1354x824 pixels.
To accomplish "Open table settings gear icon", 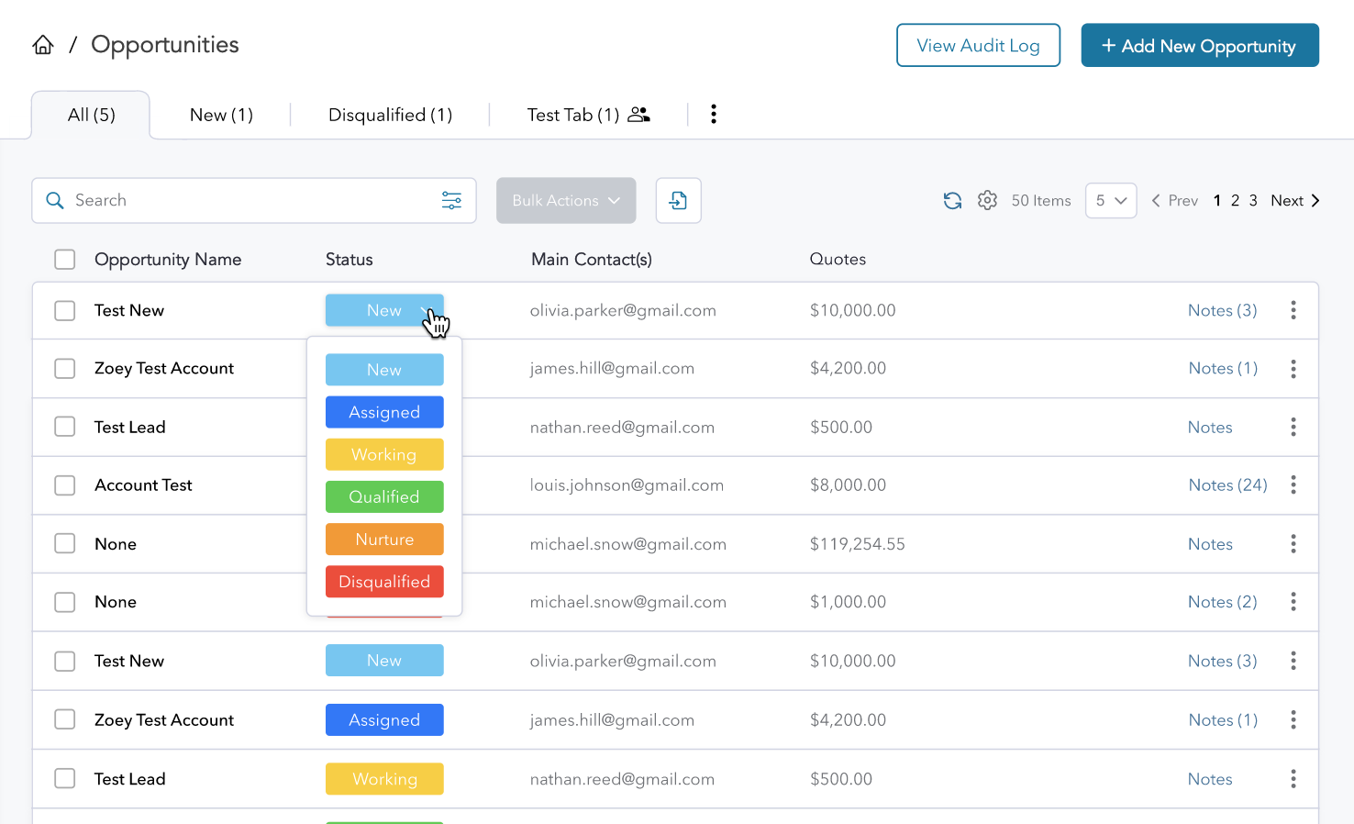I will (x=987, y=200).
